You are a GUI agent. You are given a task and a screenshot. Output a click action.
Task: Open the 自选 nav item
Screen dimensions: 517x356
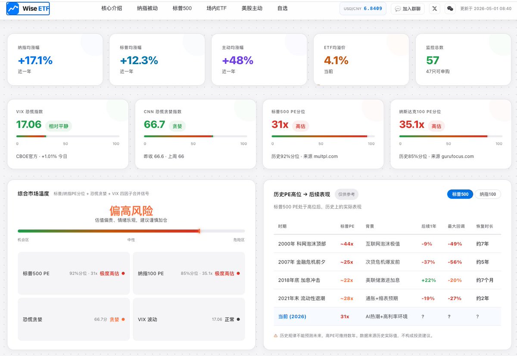(x=282, y=8)
